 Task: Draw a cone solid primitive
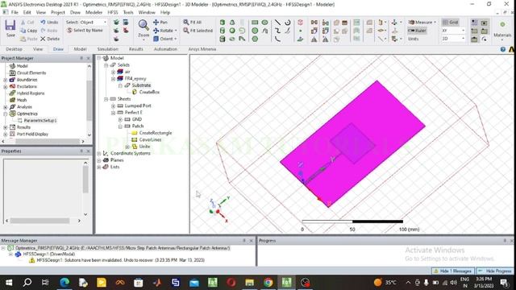pos(232,22)
